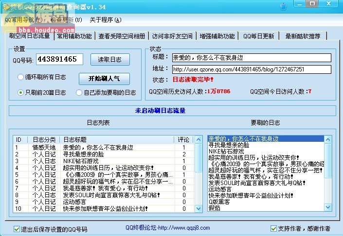Click 日志分类 column header
343x236 pixels.
[x=44, y=139]
